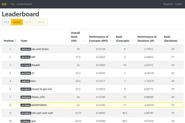Image resolution: width=185 pixels, height=123 pixels.
Task: Click the c674f84b team ID badge
Action: (x=26, y=105)
